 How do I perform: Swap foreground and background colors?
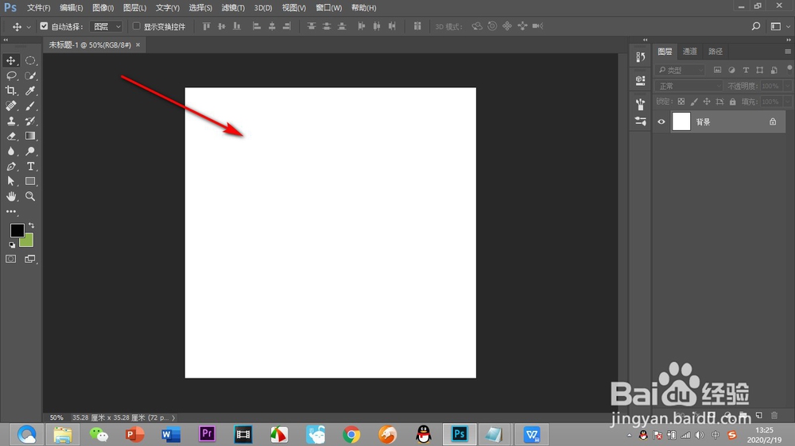pyautogui.click(x=32, y=225)
